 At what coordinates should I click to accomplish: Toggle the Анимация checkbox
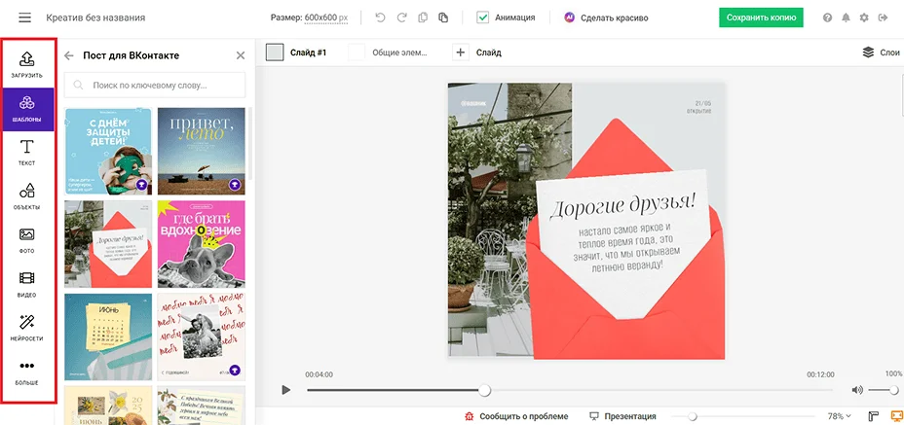point(483,18)
